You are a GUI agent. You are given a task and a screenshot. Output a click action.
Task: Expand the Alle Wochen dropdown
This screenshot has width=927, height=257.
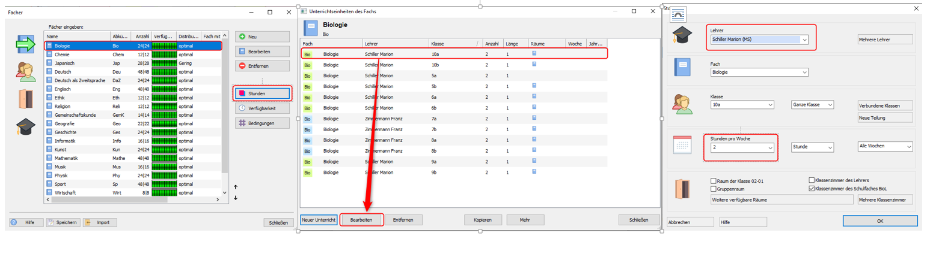(x=908, y=147)
